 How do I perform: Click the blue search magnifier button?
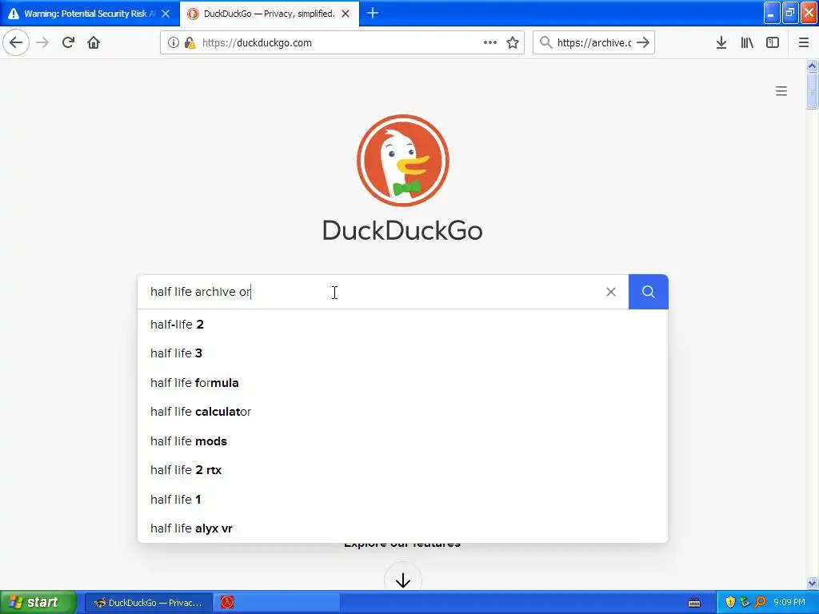click(648, 292)
